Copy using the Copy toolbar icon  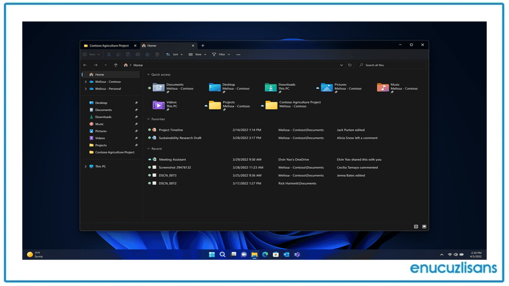[119, 55]
